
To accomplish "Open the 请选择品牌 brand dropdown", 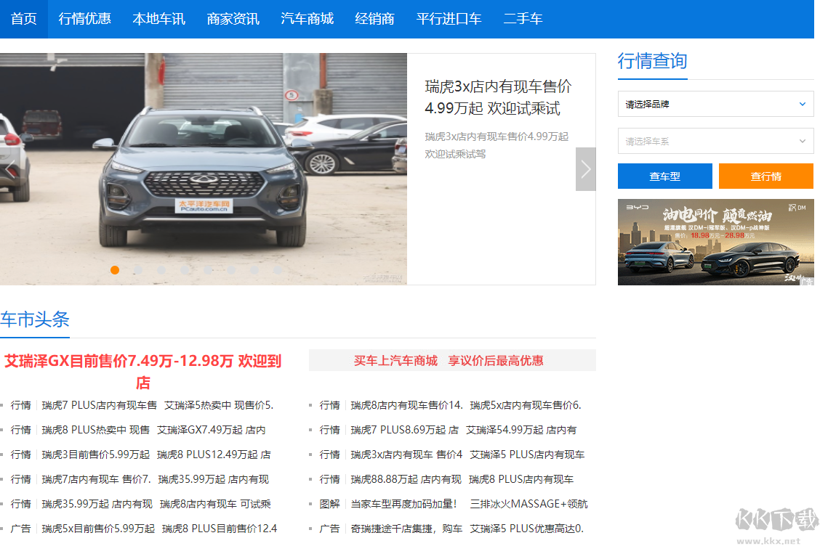I will pos(715,104).
